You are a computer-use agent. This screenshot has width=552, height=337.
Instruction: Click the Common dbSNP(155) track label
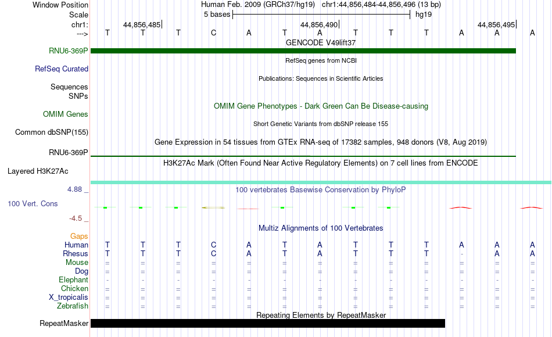(51, 132)
